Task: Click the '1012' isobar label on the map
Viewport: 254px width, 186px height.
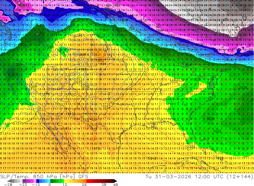Action: 107,107
